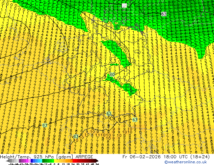Click the small white square on the map
The image size is (214, 165).
click(124, 6)
